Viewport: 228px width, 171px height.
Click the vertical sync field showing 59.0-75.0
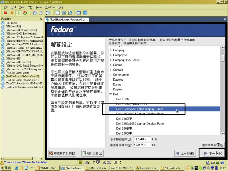(x=142, y=145)
